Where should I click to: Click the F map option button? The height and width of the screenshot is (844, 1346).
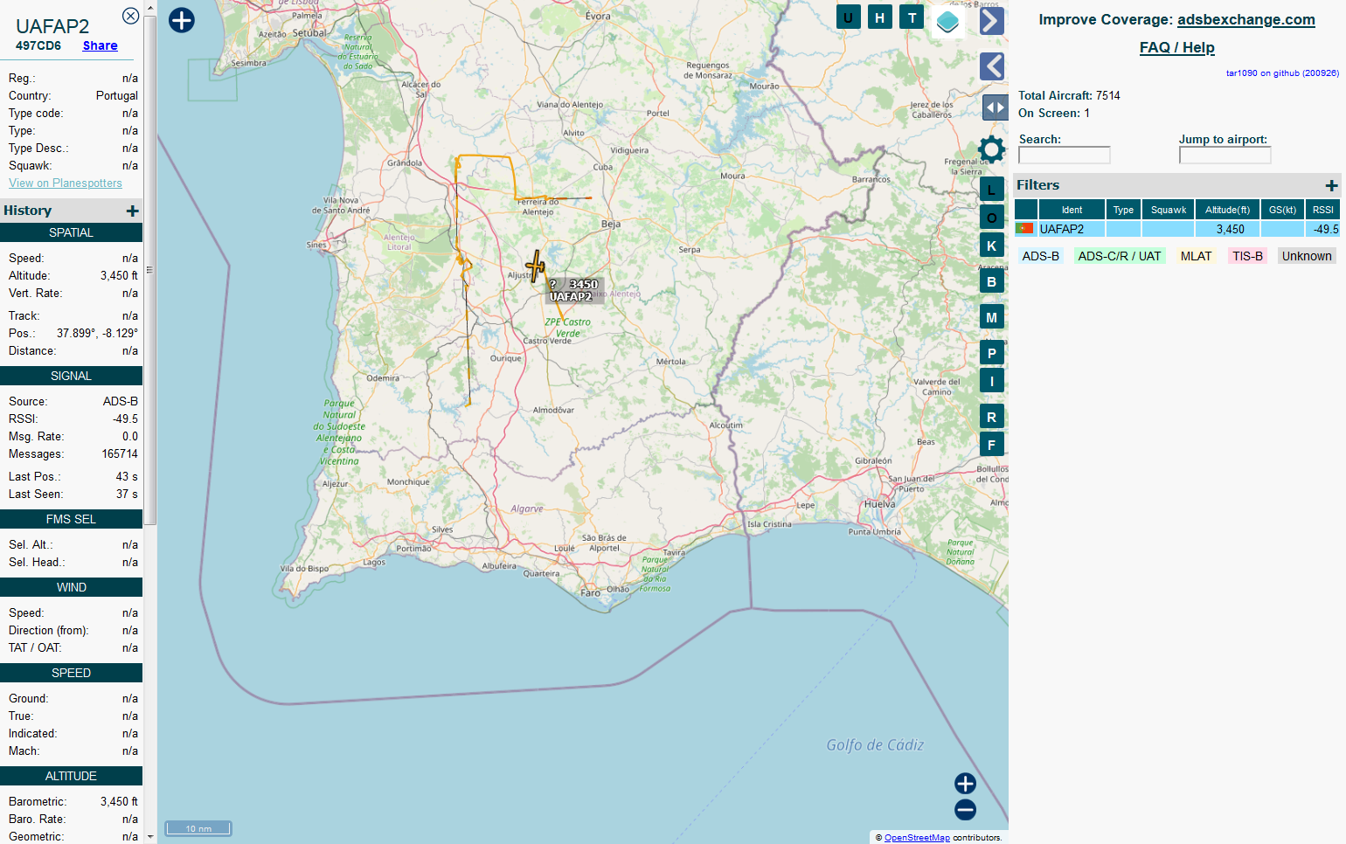click(x=991, y=446)
